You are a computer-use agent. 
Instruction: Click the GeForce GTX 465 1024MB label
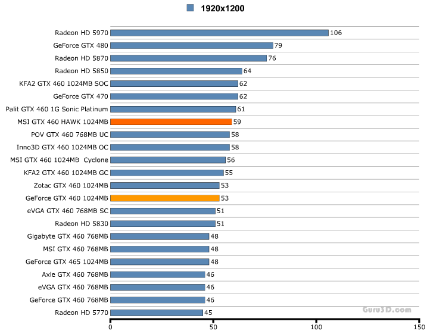pos(67,261)
